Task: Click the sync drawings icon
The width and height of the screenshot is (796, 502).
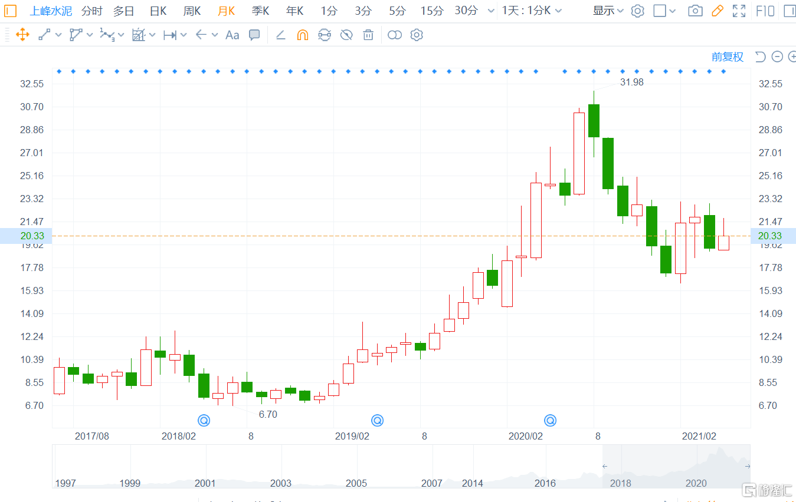Action: click(325, 35)
